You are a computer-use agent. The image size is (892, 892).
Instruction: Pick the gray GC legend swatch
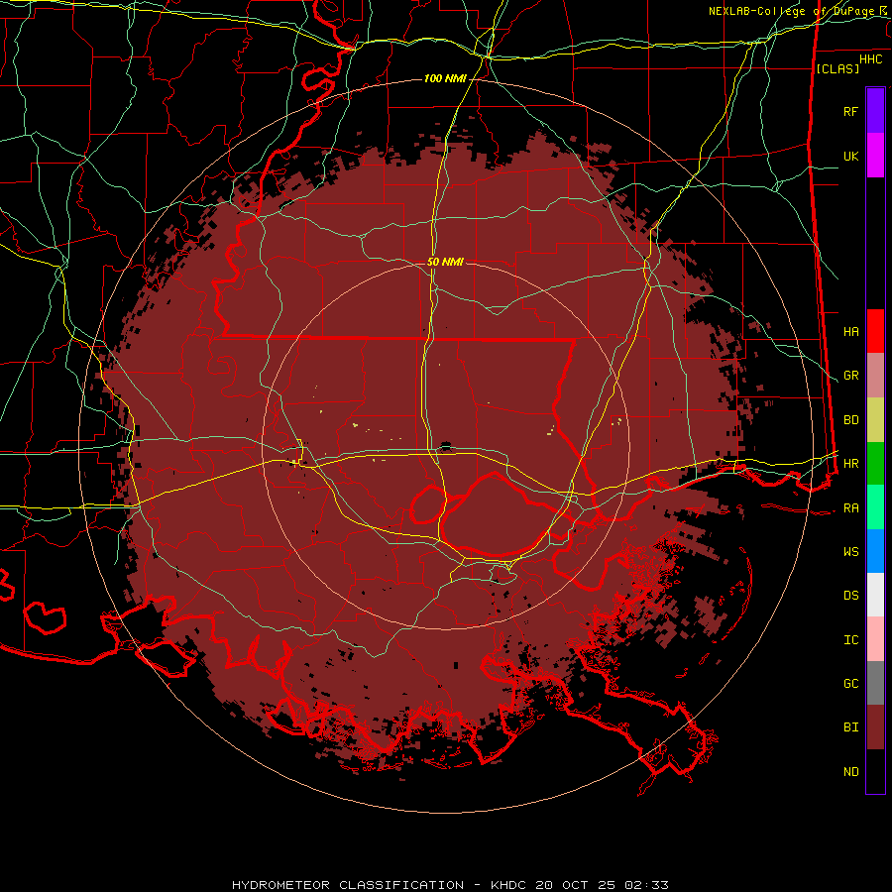pyautogui.click(x=875, y=683)
